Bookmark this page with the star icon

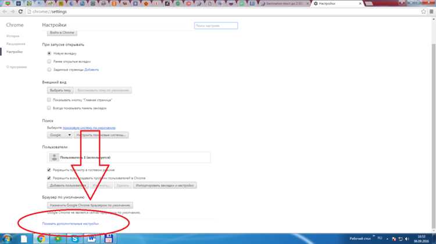(x=423, y=12)
